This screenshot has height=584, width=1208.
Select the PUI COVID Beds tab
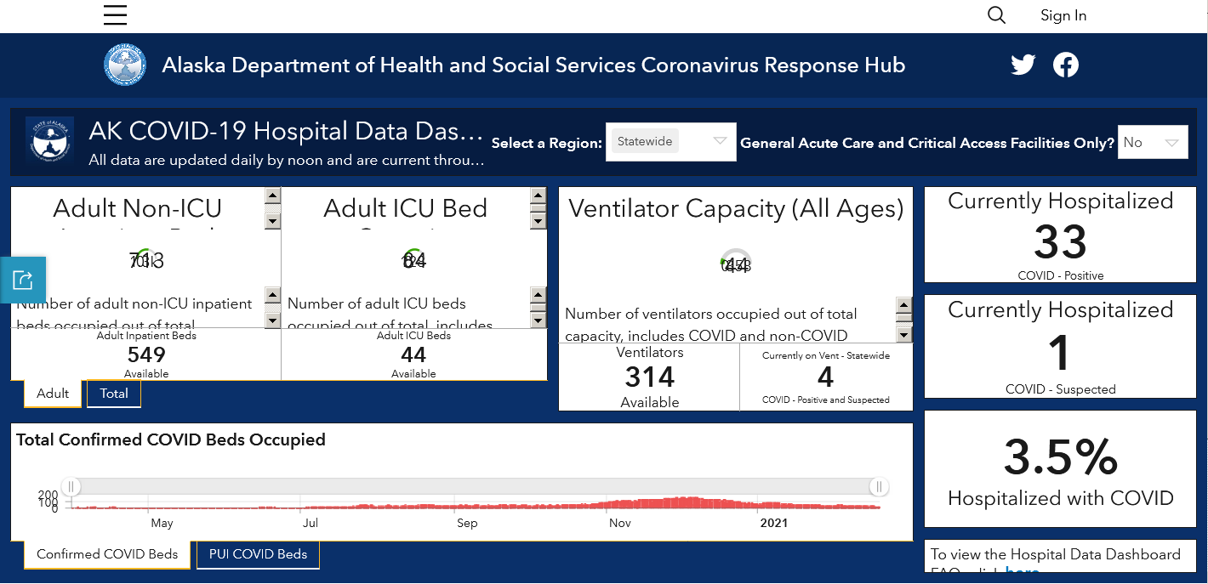click(x=258, y=554)
